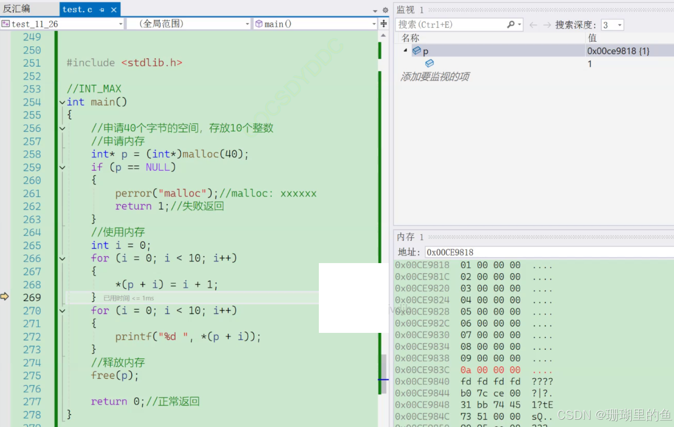Click the return 0; statement
Image resolution: width=674 pixels, height=427 pixels.
tap(118, 402)
